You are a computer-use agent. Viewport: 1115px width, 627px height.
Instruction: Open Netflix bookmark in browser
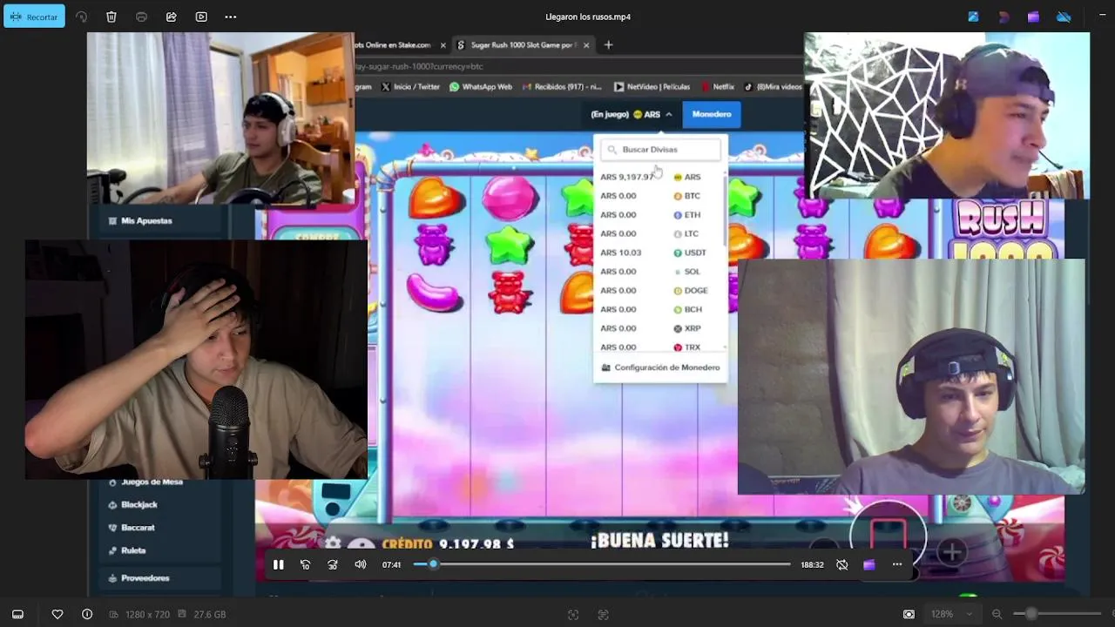(718, 87)
